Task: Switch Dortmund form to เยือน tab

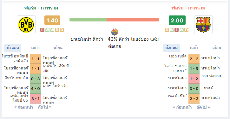Action: (58, 48)
